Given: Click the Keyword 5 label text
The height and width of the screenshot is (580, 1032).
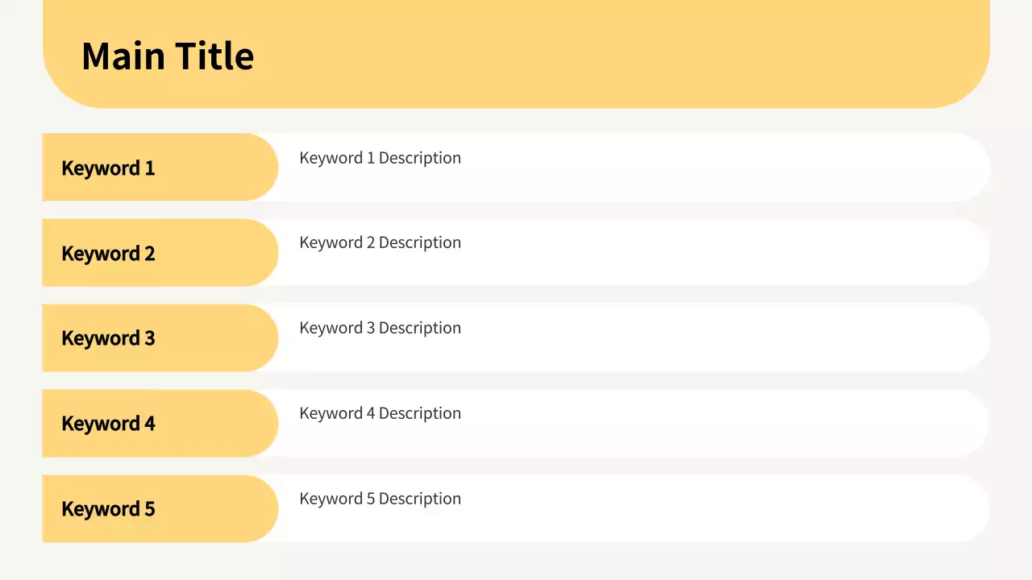Looking at the screenshot, I should pos(108,508).
